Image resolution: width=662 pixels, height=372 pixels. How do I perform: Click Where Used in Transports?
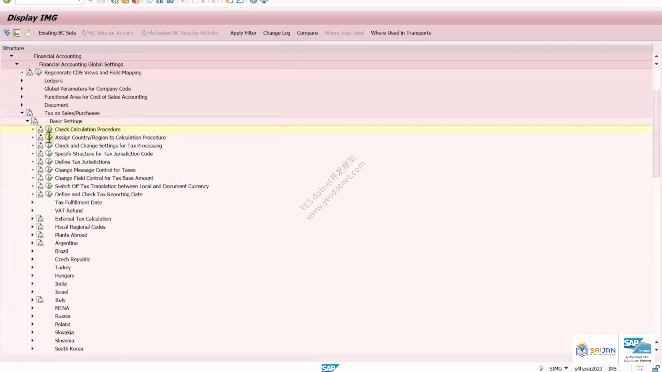click(401, 33)
